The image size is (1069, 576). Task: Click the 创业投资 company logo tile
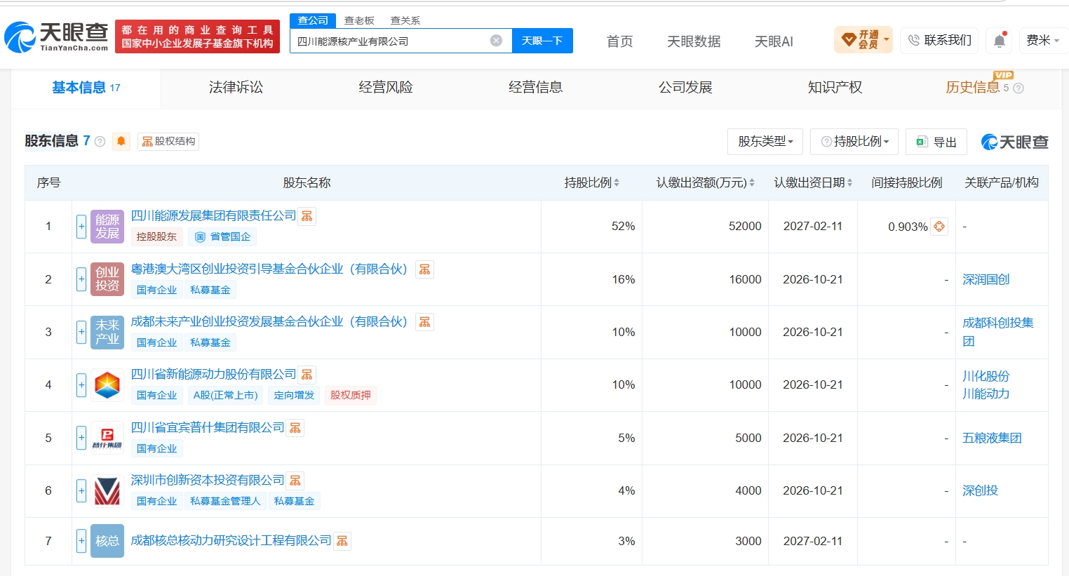point(107,279)
